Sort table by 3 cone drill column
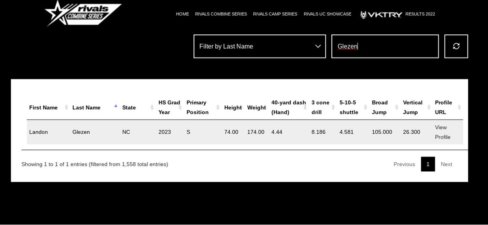The image size is (488, 225). tap(323, 107)
